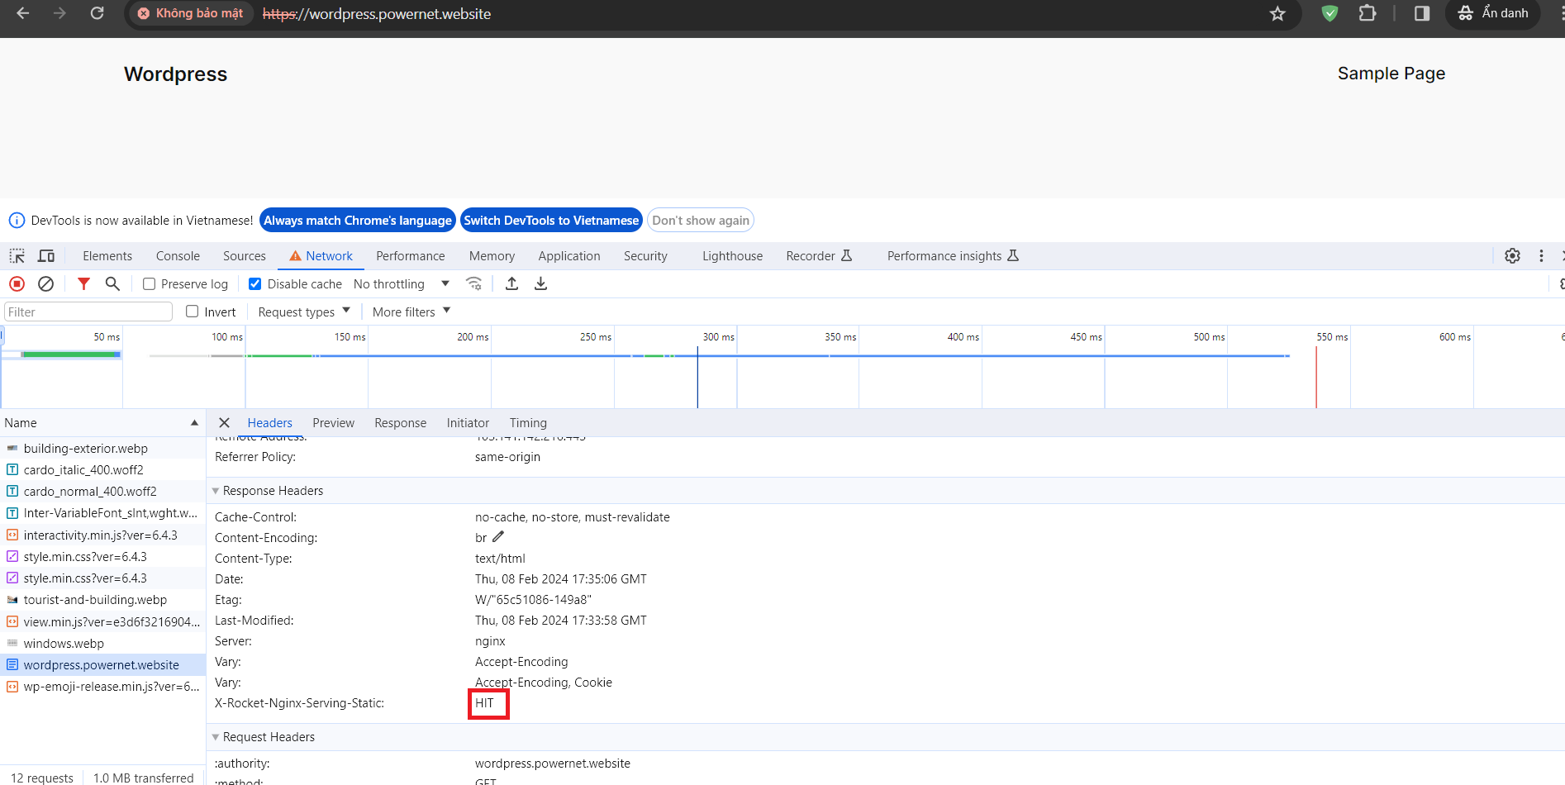Open the Timing tab of request
The height and width of the screenshot is (785, 1565).
[528, 423]
